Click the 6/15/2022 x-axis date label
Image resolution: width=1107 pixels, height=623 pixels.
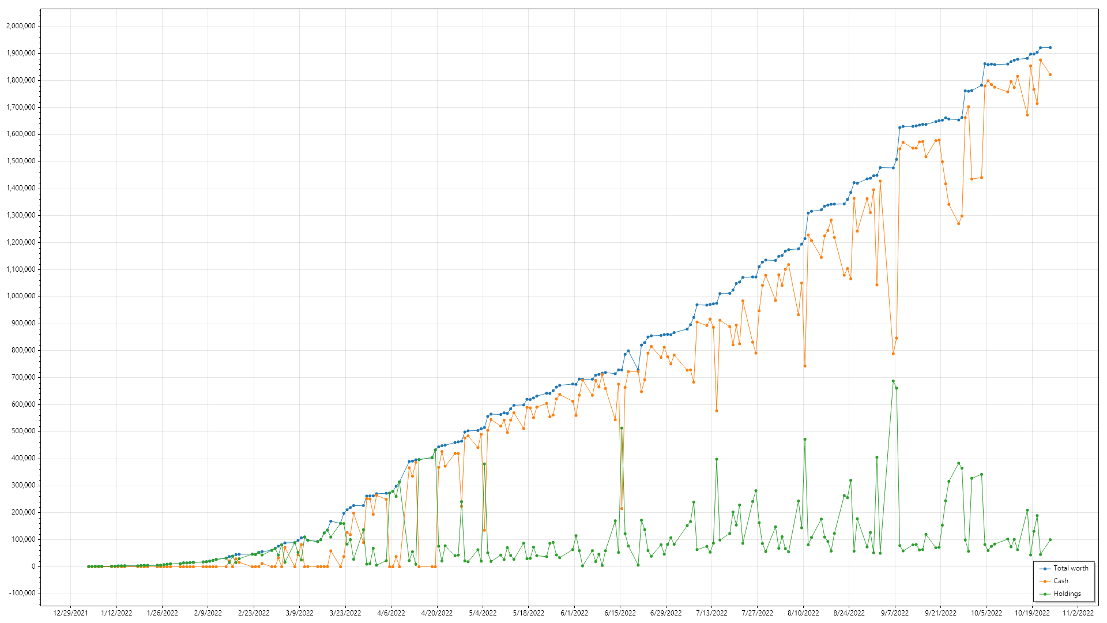click(x=620, y=613)
